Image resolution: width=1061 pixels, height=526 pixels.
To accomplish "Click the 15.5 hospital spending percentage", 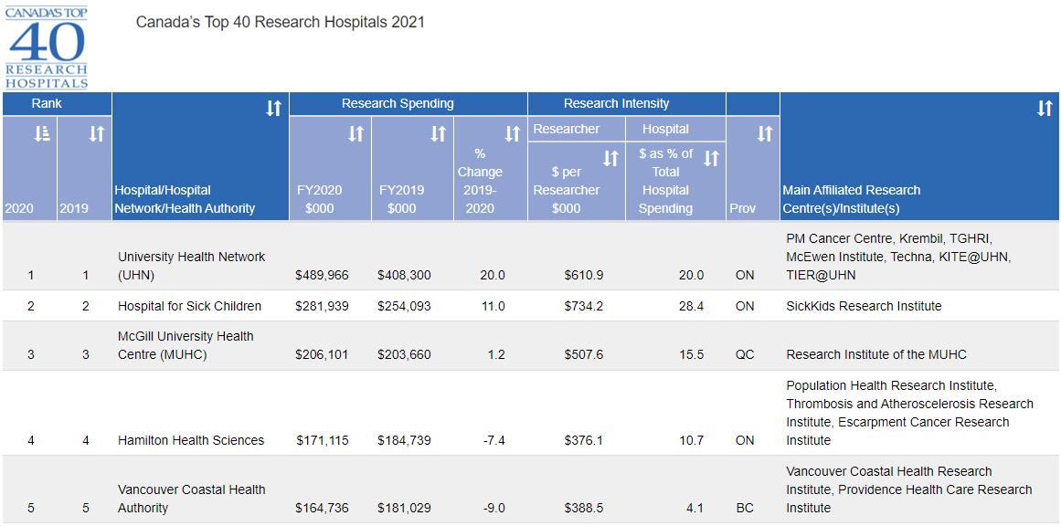I will click(x=692, y=355).
